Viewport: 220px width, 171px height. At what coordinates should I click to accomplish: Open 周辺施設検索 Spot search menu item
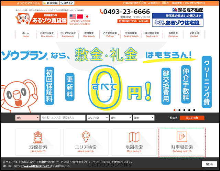click(152, 34)
